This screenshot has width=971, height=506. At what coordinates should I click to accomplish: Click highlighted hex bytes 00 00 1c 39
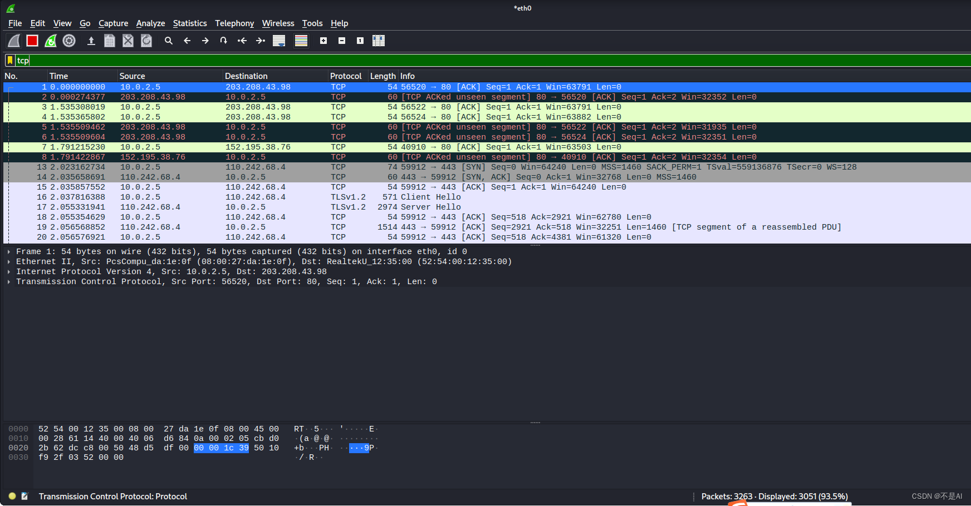pyautogui.click(x=221, y=448)
